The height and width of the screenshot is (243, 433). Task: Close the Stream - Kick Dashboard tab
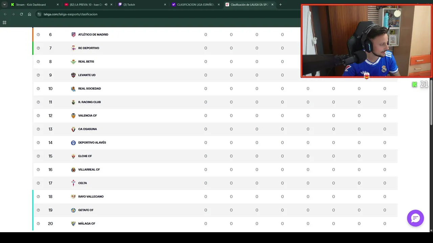[x=58, y=5]
